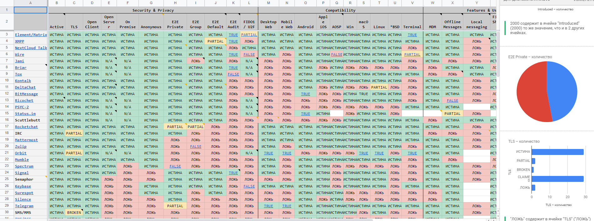Follow the Mattermost link
Viewport: 594px width, 221px height.
[x=26, y=140]
